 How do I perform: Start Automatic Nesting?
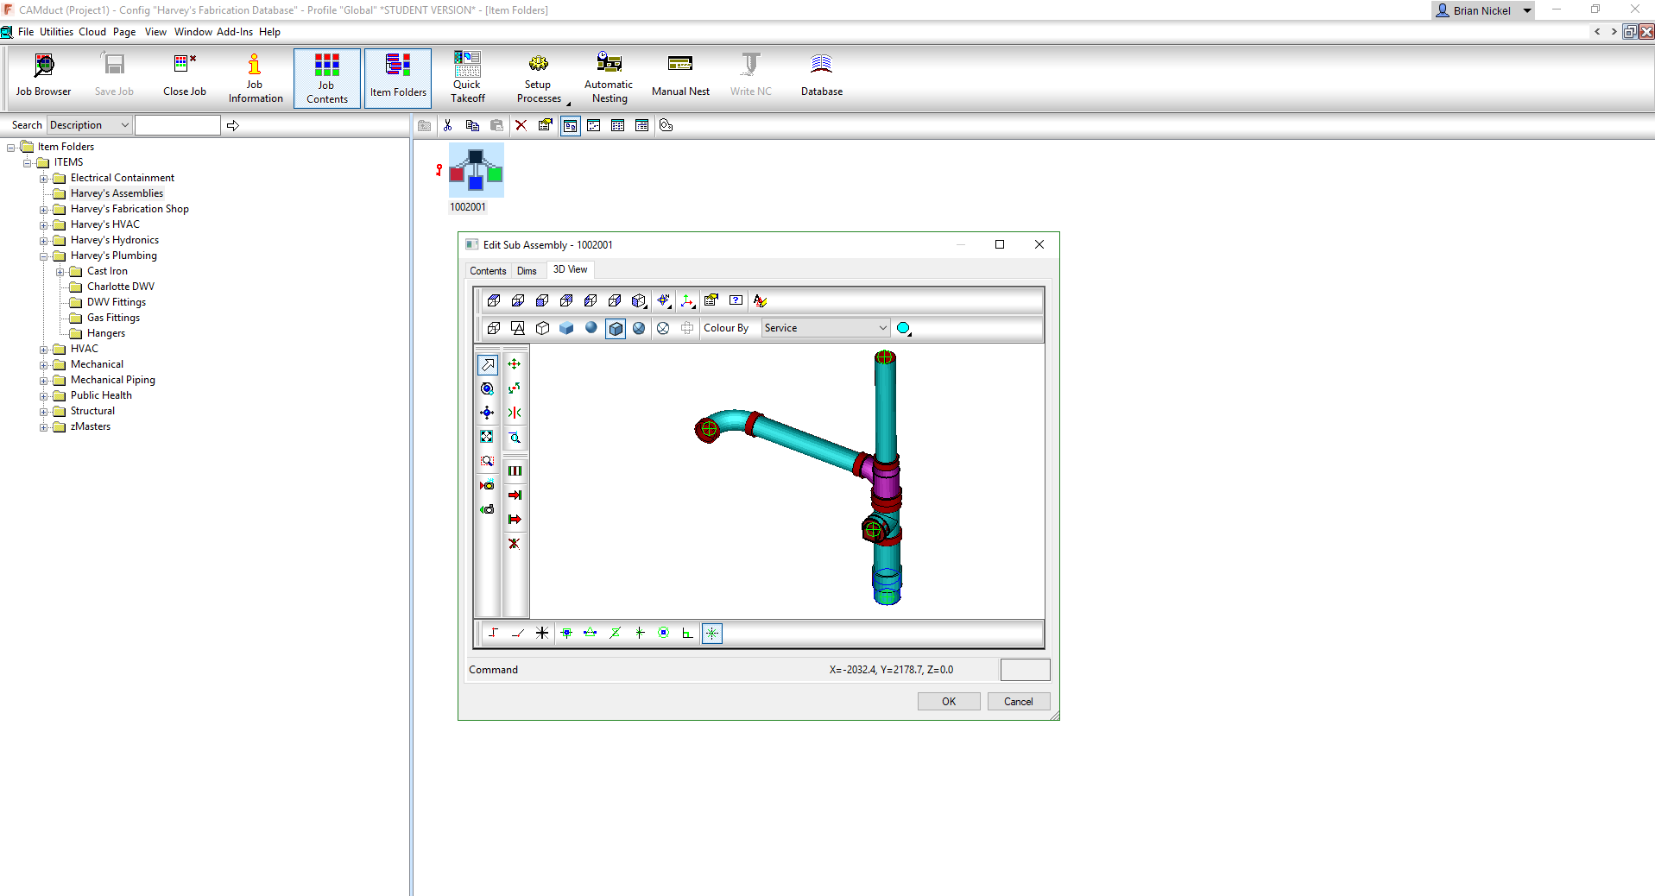pos(609,77)
